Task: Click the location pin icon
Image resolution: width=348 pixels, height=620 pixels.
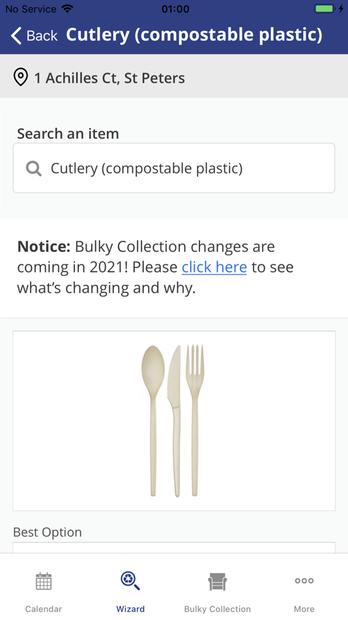Action: [21, 77]
